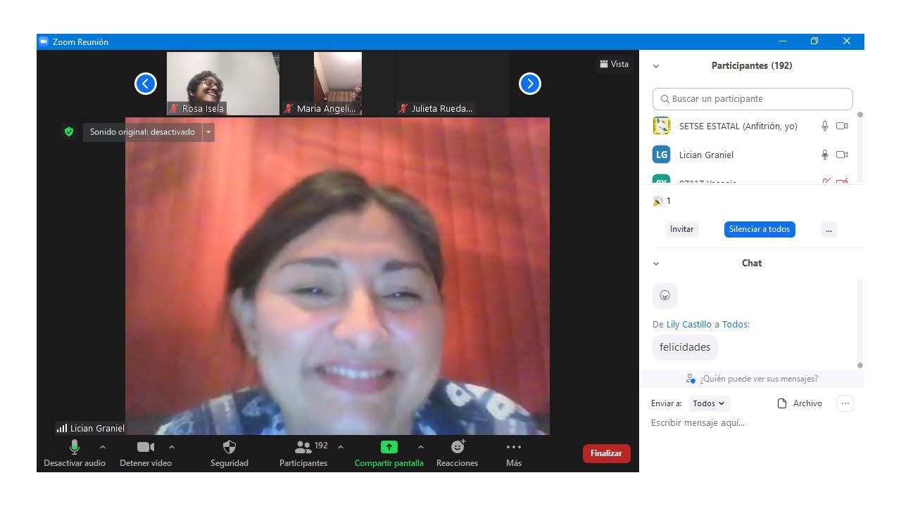Click the green encryption shield icon
901x506 pixels.
[x=68, y=131]
